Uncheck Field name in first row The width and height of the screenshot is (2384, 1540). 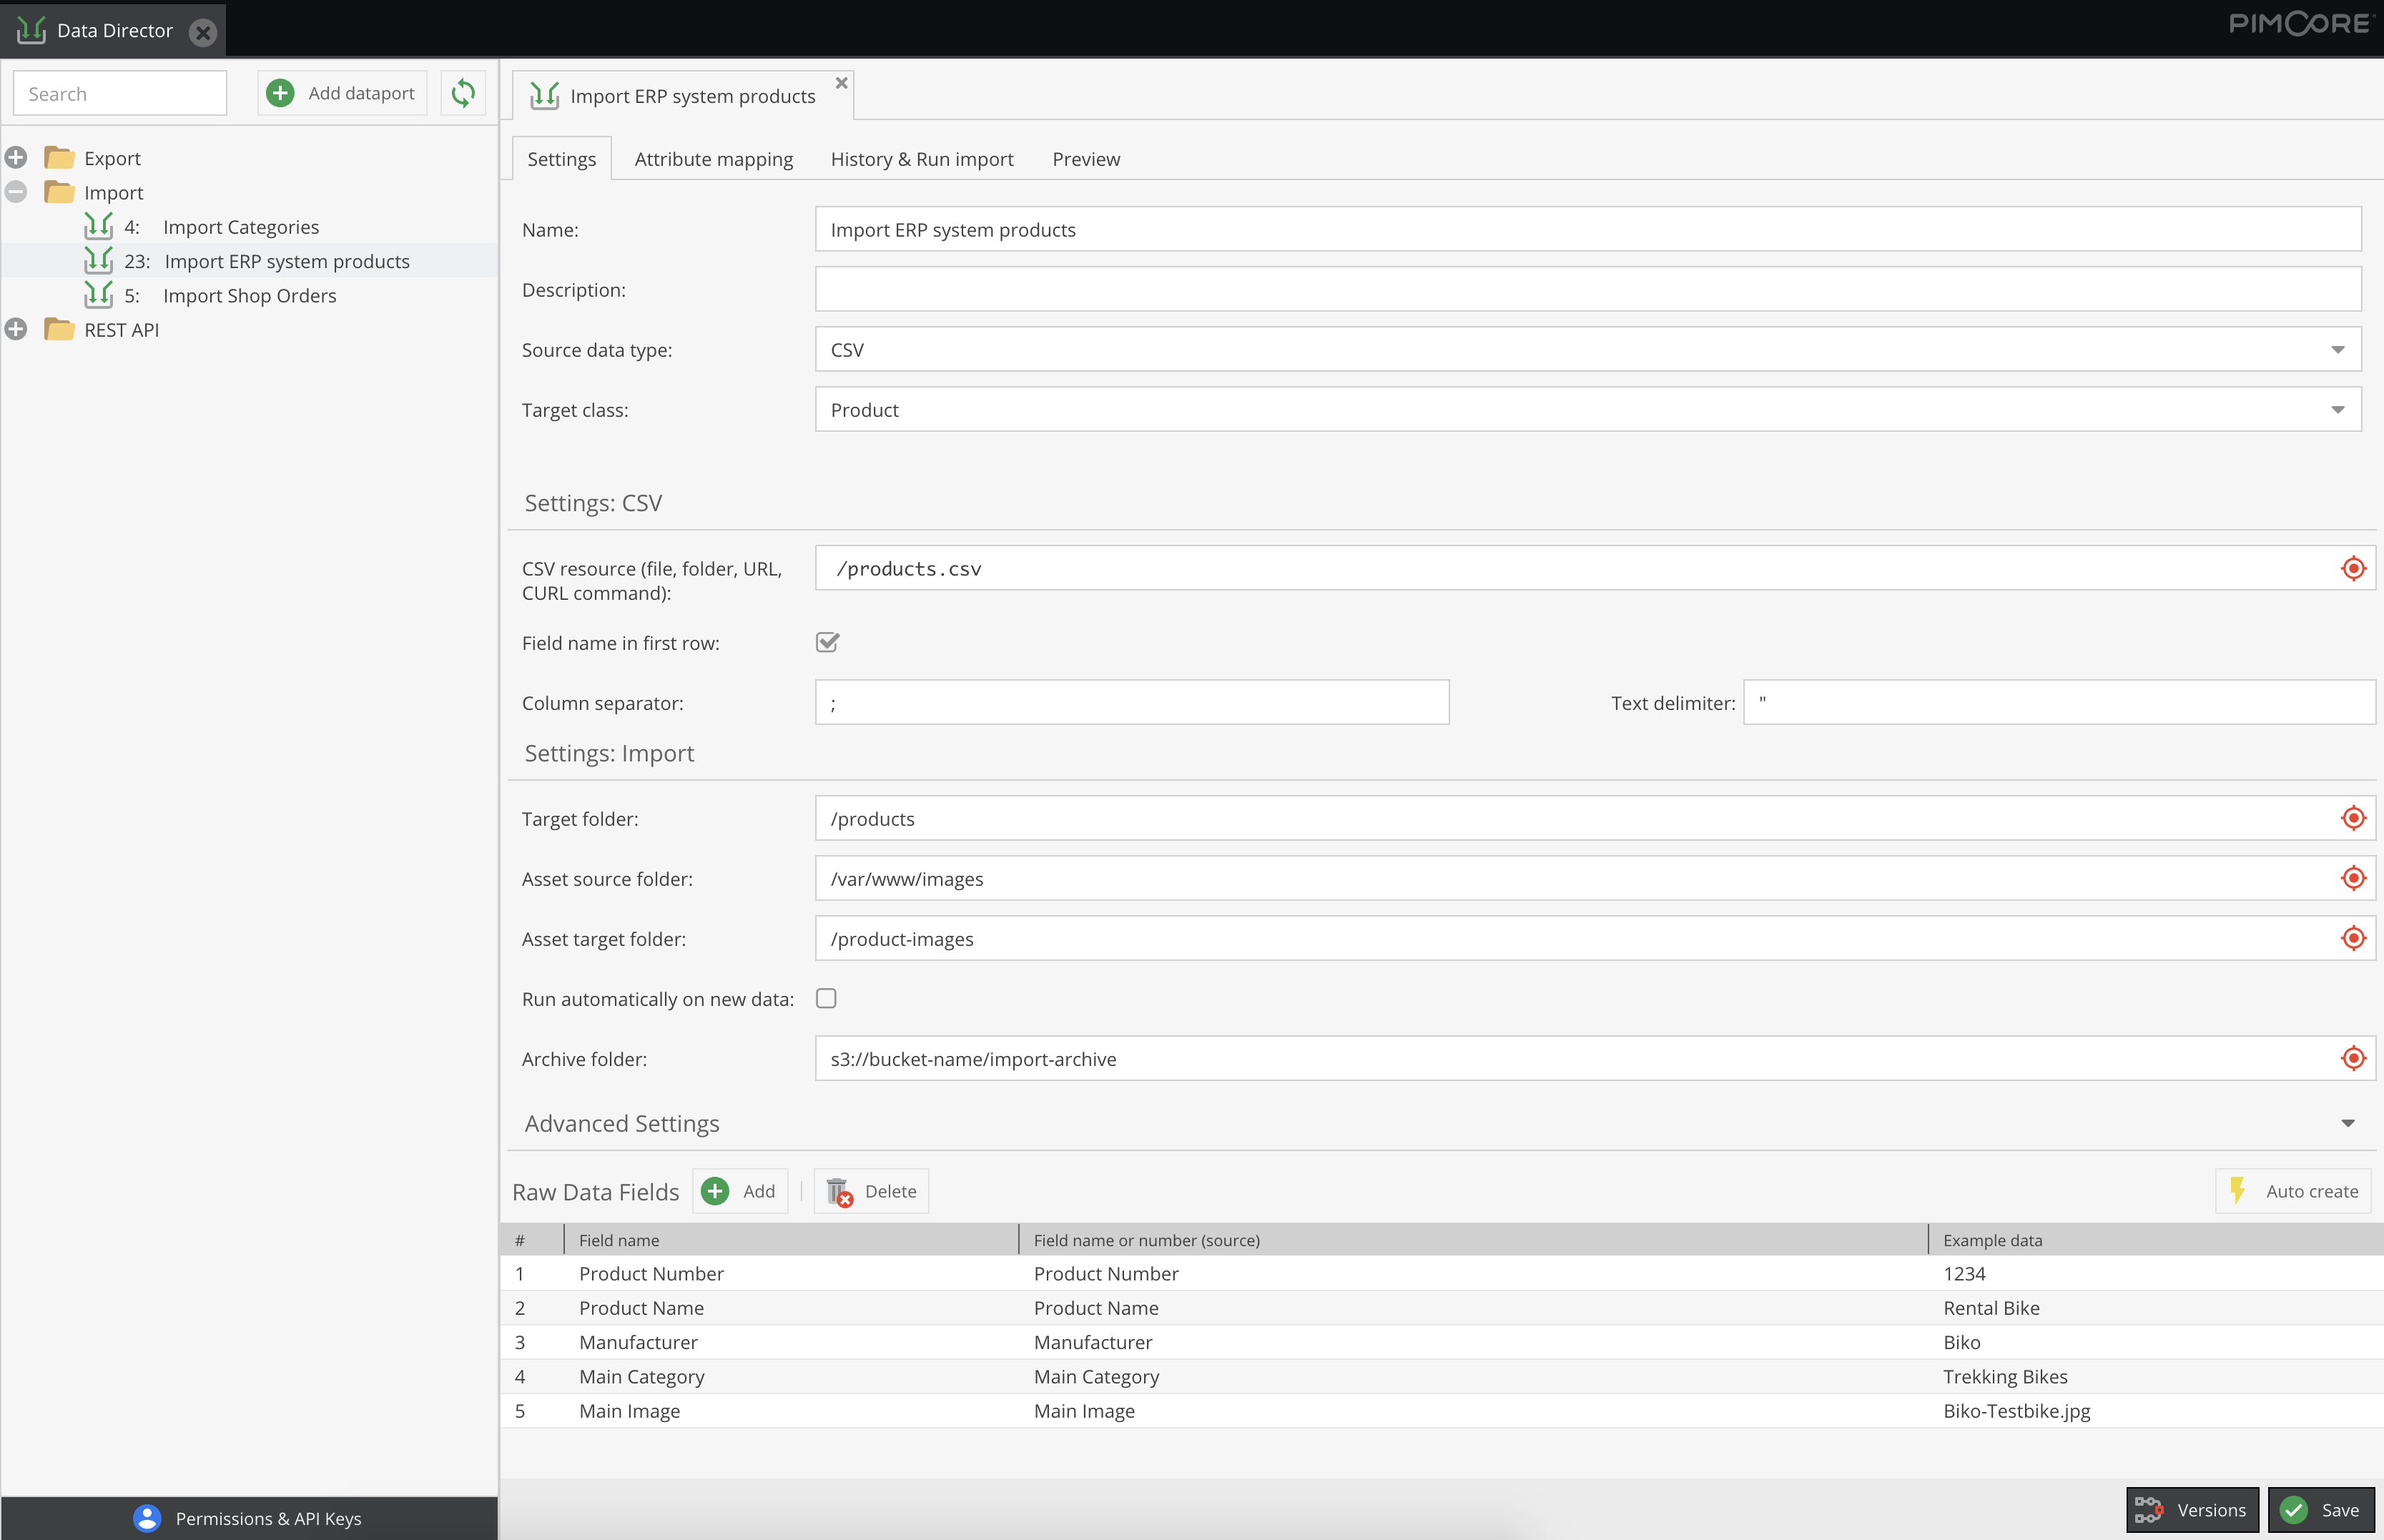[827, 642]
